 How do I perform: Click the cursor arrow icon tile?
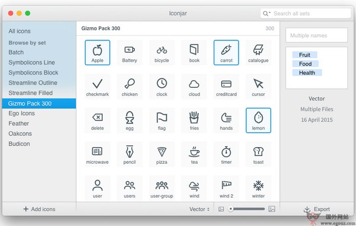[258, 87]
